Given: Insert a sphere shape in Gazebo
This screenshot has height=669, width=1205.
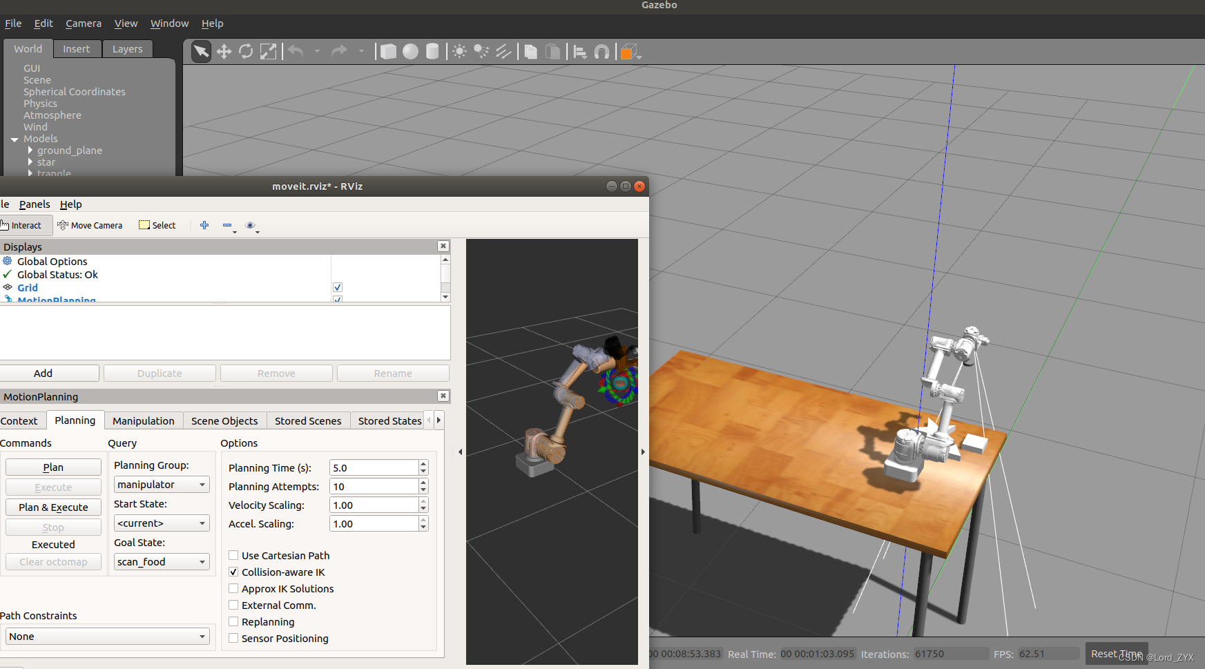Looking at the screenshot, I should [x=410, y=52].
